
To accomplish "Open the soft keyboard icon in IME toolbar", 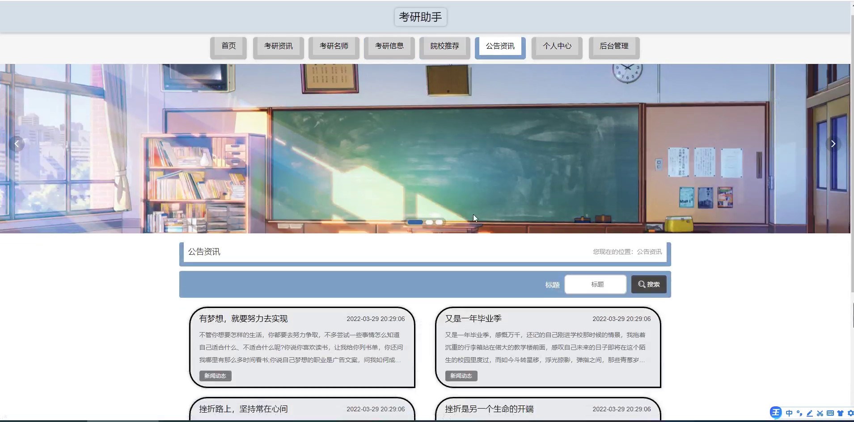I will [830, 413].
